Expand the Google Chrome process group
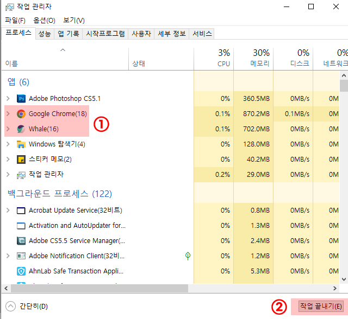348x319 pixels. [x=8, y=114]
